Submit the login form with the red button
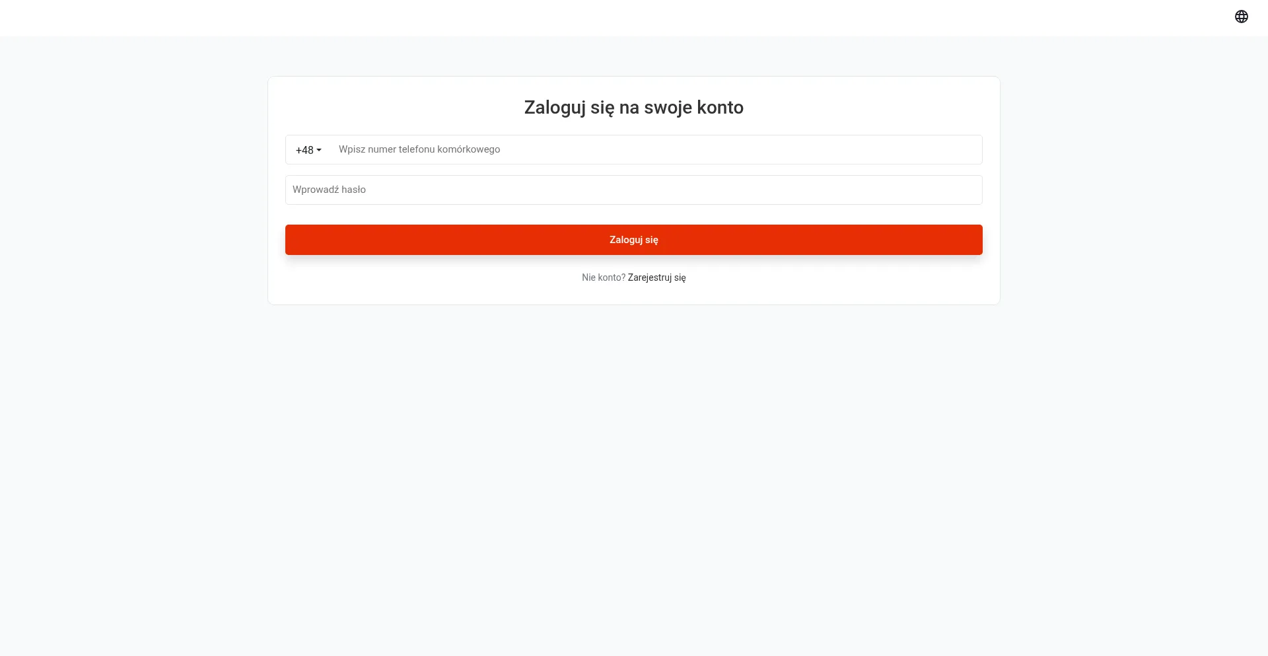The image size is (1268, 656). tap(633, 240)
